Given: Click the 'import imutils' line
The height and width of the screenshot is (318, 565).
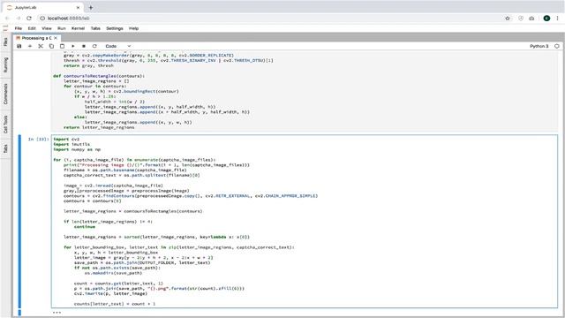Looking at the screenshot, I should click(x=72, y=144).
